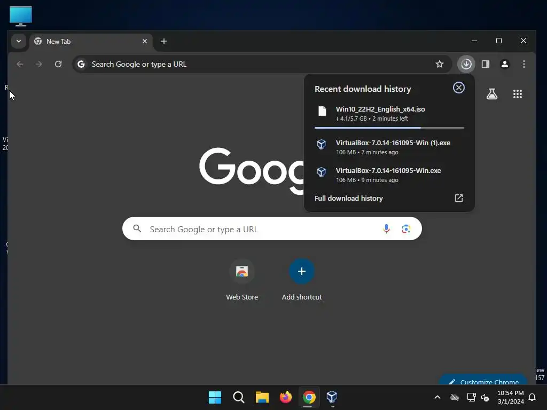Click the muted volume tray icon
547x410 pixels.
coord(485,397)
